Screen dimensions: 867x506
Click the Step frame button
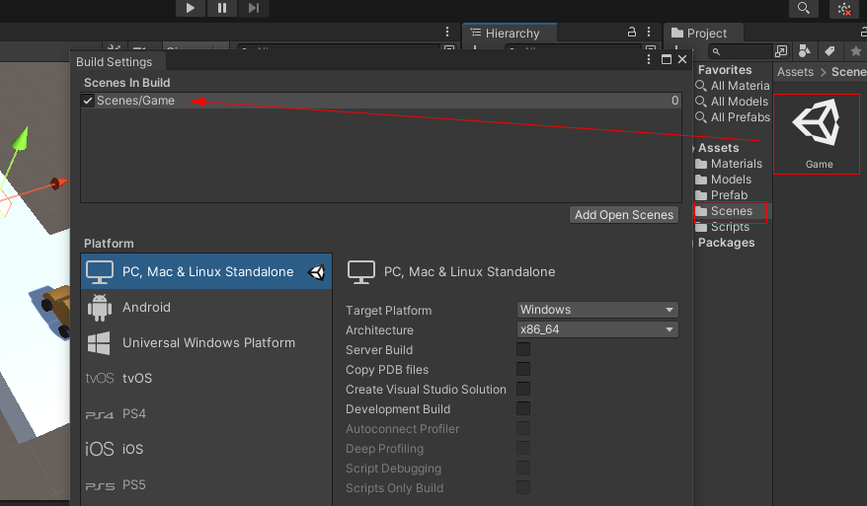pos(253,8)
